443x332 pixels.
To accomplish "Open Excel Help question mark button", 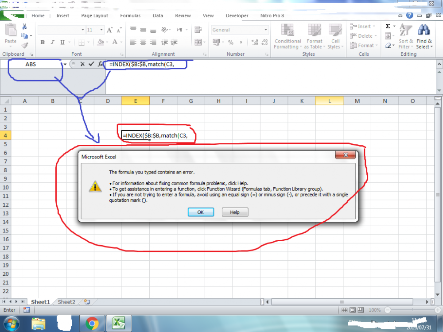I will (409, 15).
